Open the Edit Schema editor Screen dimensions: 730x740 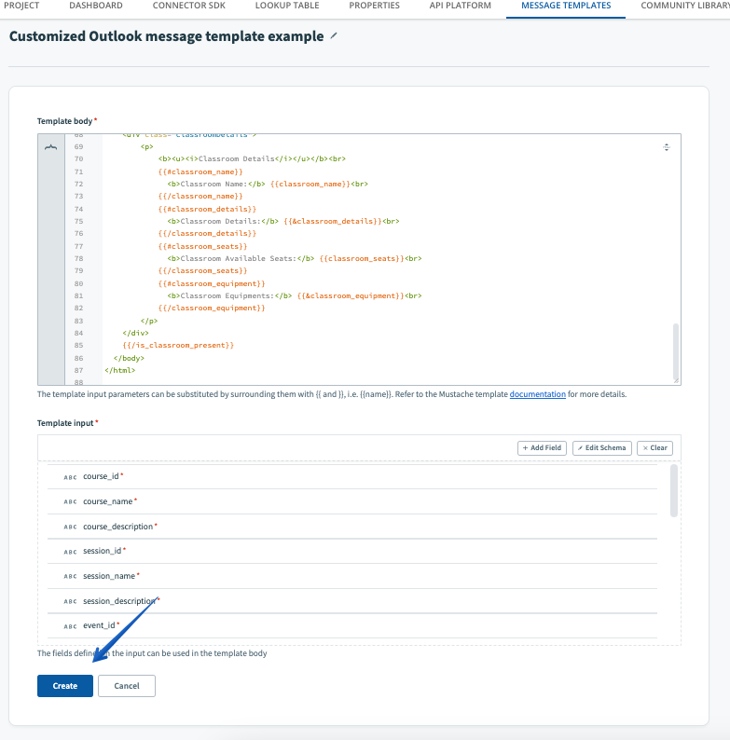603,447
